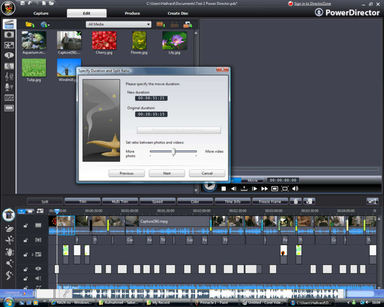The width and height of the screenshot is (384, 307).
Task: Switch to the Edit tab
Action: coord(87,13)
